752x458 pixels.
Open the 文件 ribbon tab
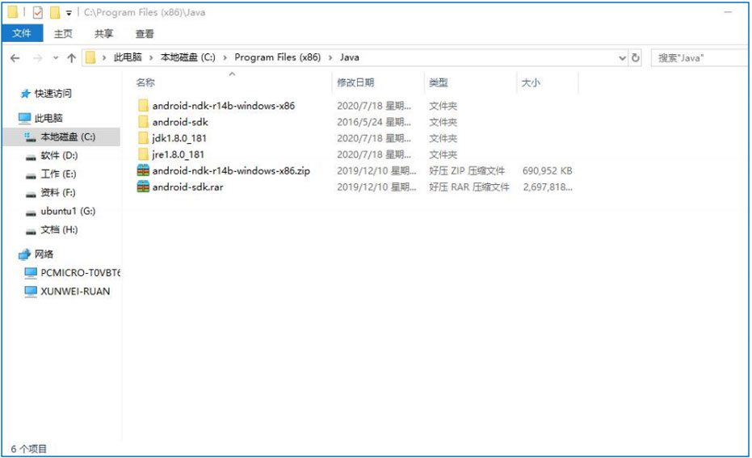click(22, 33)
